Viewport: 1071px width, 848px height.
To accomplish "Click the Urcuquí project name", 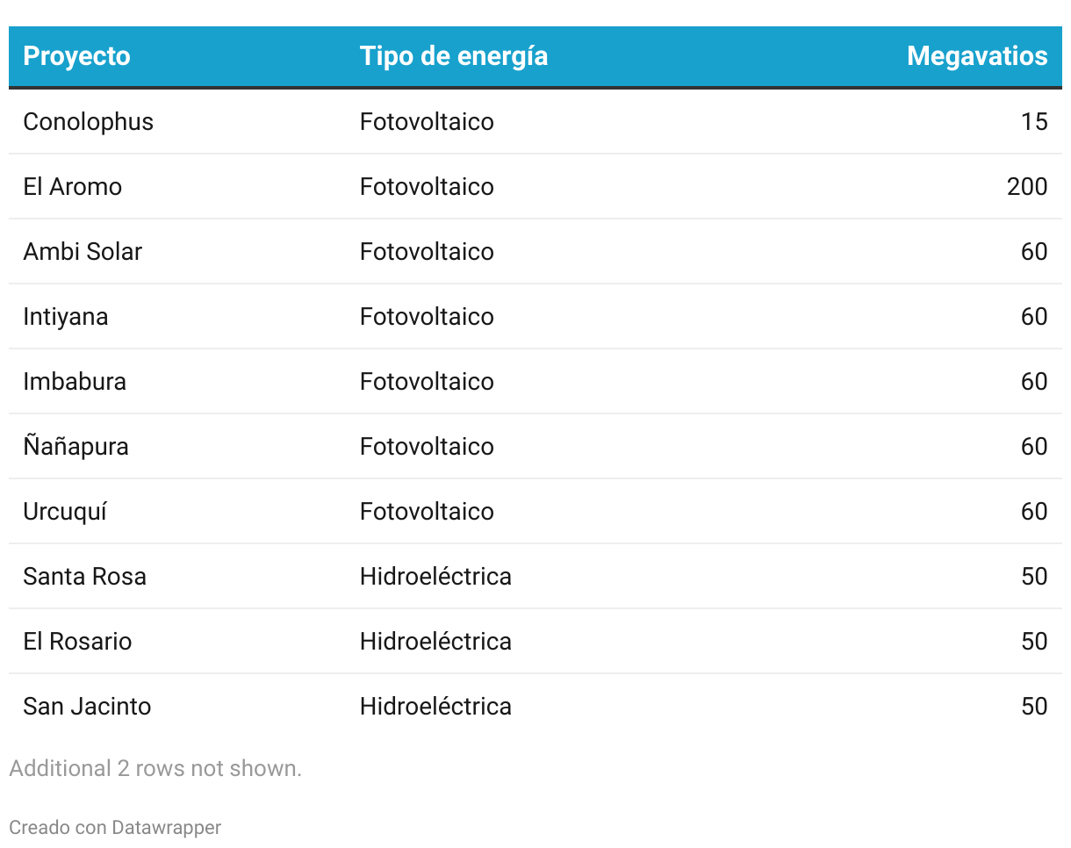I will pos(65,511).
